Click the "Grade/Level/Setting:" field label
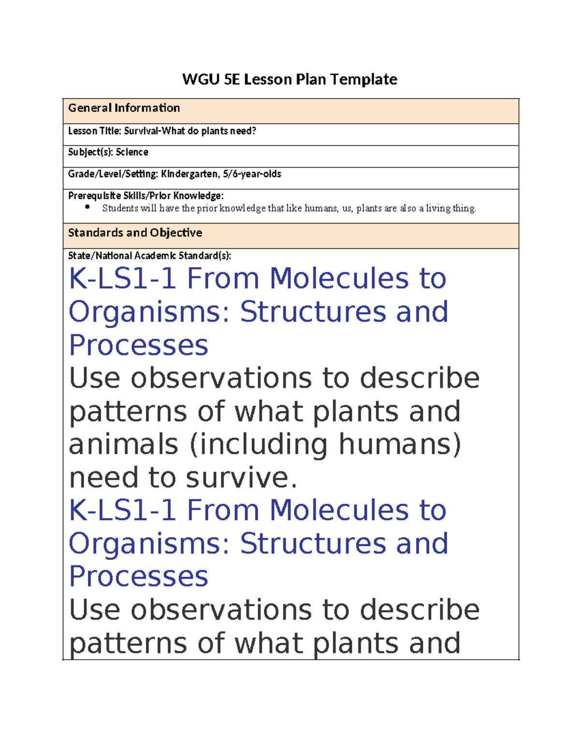Viewport: 580px width, 750px height. click(113, 174)
